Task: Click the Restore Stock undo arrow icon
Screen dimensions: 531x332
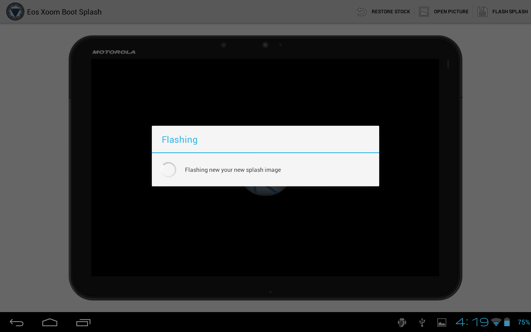Action: (x=362, y=12)
